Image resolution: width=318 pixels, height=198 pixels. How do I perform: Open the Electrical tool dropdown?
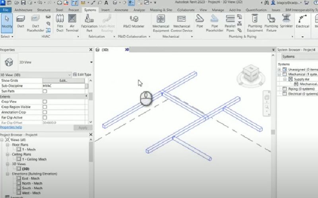302,37
